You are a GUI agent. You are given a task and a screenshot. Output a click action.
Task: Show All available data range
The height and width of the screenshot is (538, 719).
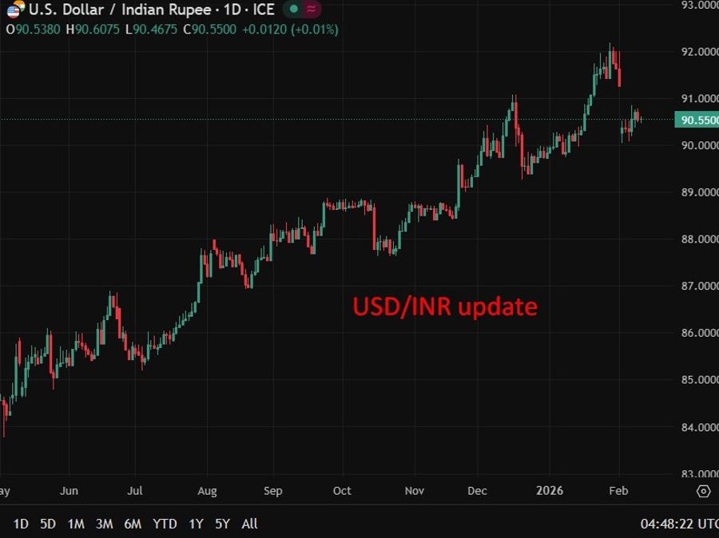point(249,524)
